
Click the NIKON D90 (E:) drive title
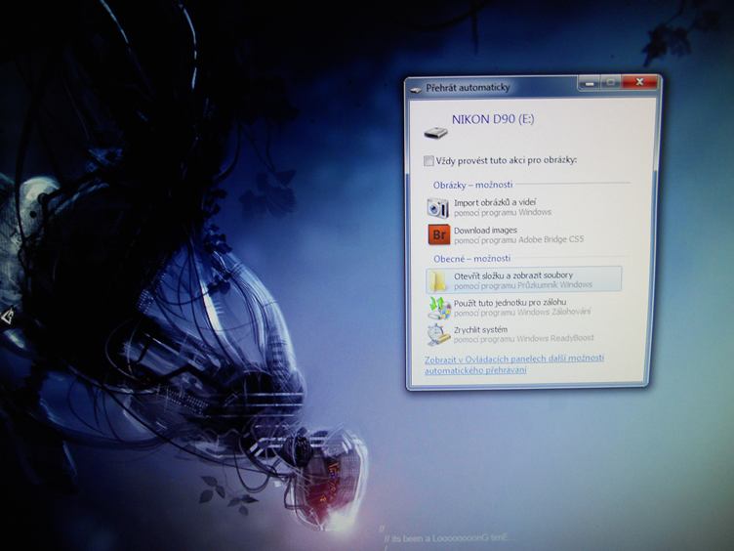(x=493, y=119)
